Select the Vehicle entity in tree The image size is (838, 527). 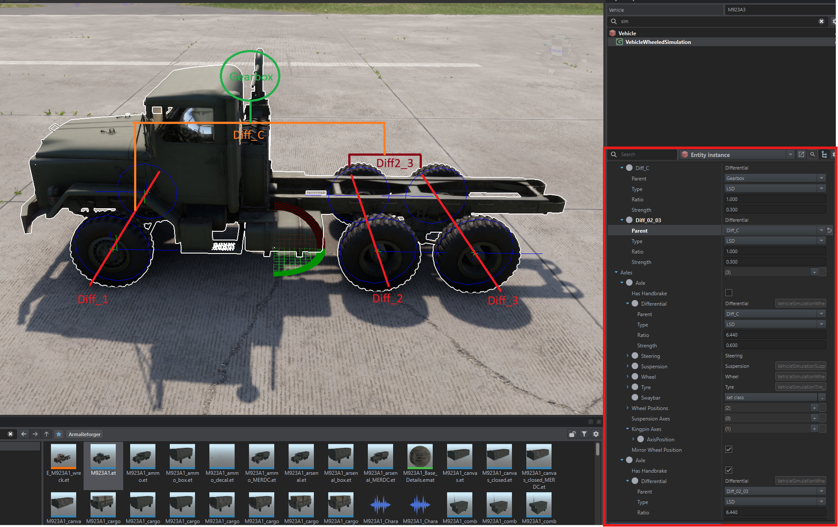click(x=627, y=33)
